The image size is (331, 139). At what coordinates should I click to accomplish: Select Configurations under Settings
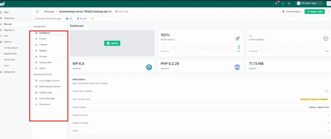point(11,48)
